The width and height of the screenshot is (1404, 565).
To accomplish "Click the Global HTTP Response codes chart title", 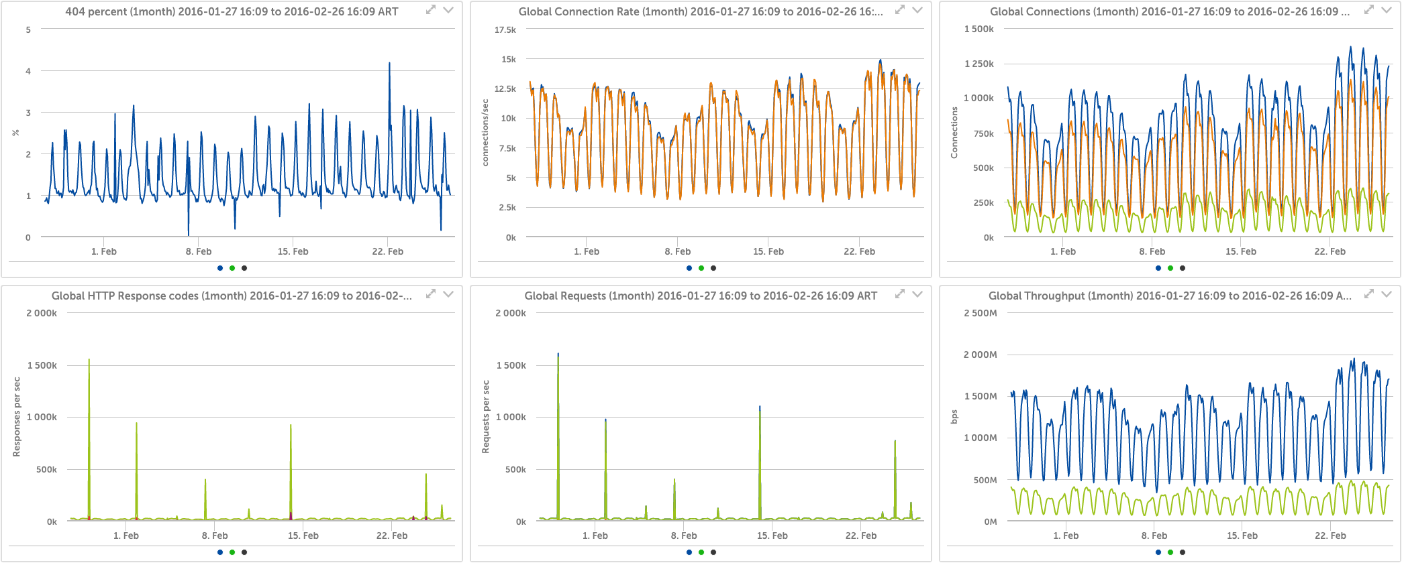I will click(232, 296).
